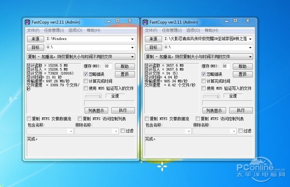Close the left FastCopy window
The image size is (290, 187).
pos(130,21)
